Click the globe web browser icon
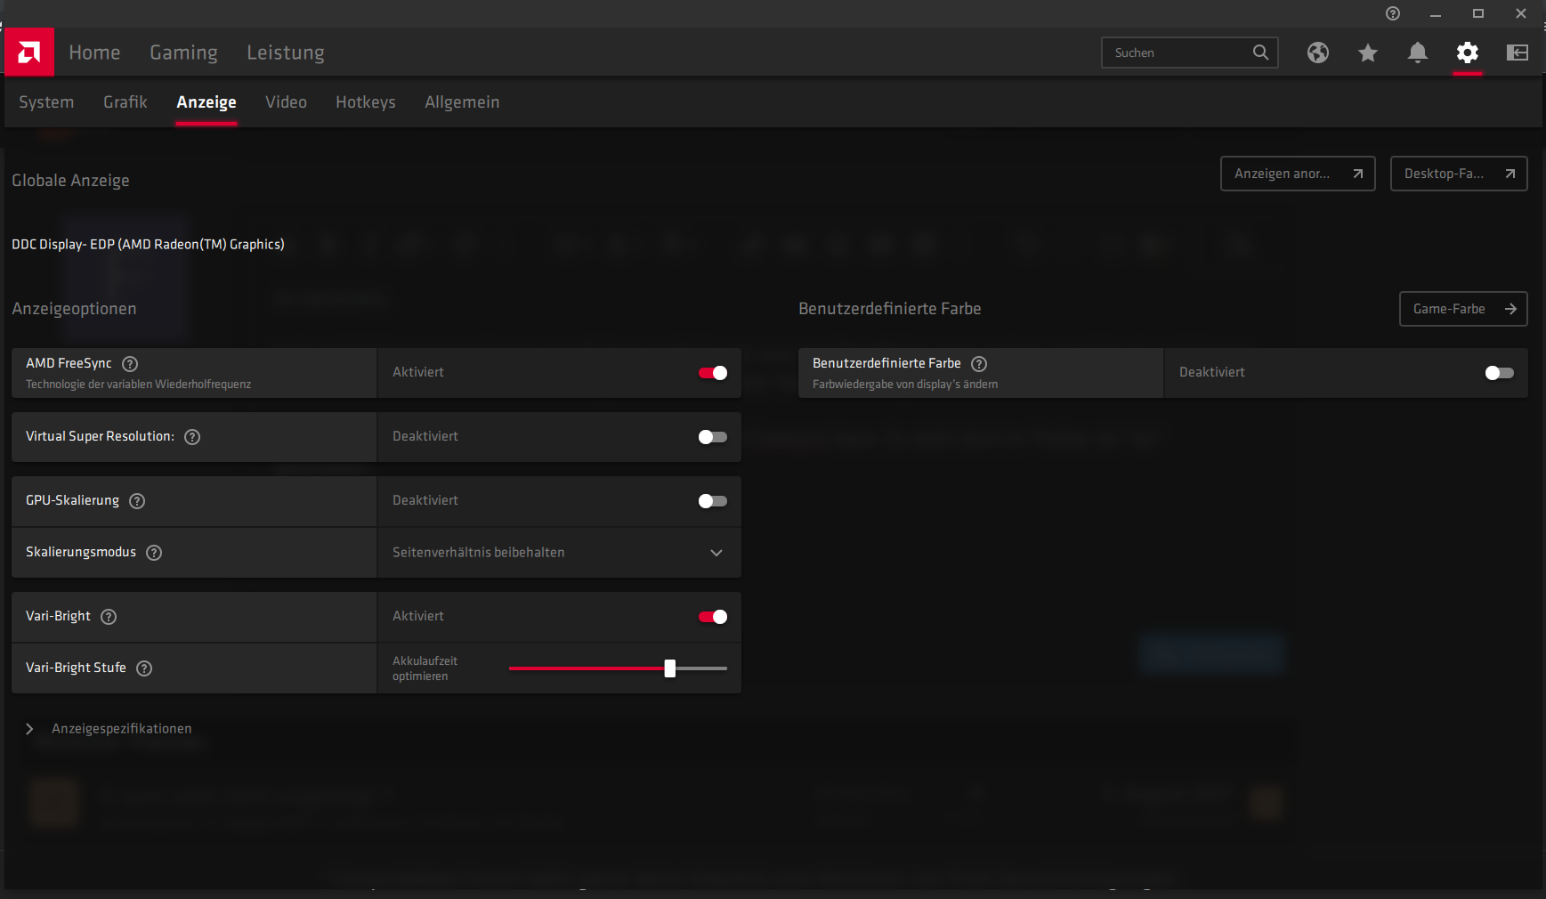This screenshot has width=1546, height=899. point(1318,53)
